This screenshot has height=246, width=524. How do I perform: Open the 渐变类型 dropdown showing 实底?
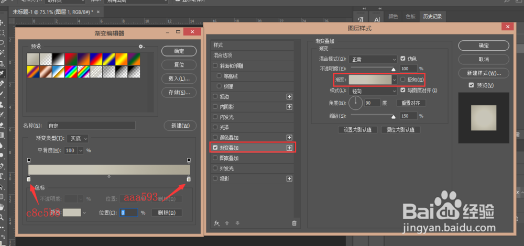click(x=78, y=138)
